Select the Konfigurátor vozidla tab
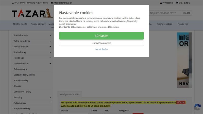The height and width of the screenshot is (114, 203). (x=70, y=94)
